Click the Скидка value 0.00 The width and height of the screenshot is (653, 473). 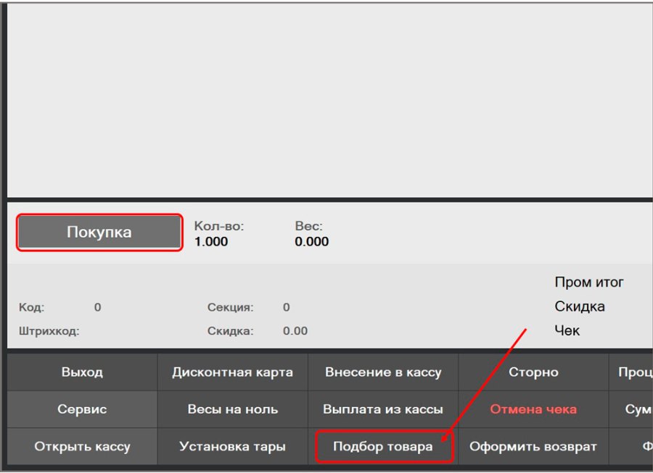pyautogui.click(x=295, y=331)
